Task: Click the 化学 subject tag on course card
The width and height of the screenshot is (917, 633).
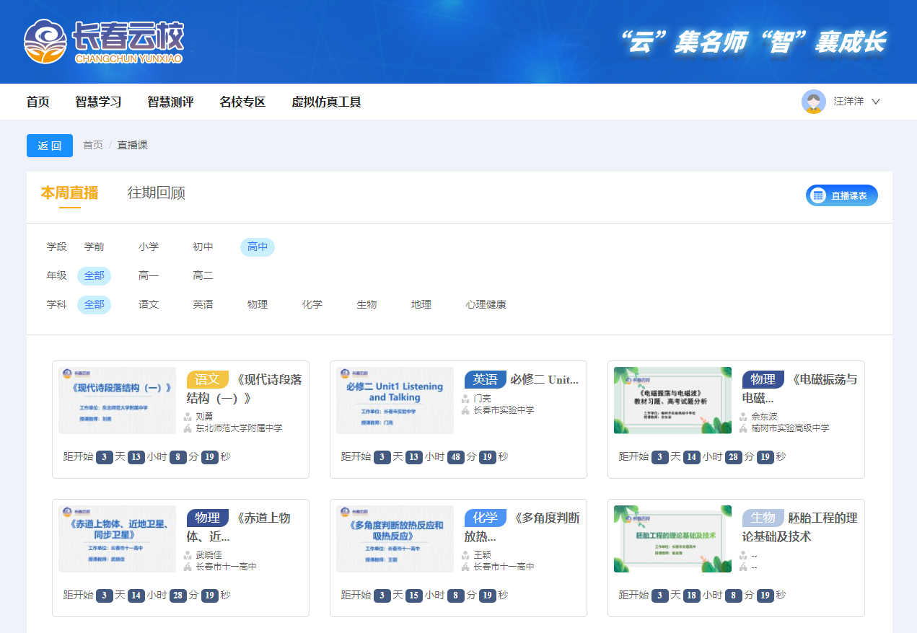Action: 485,518
